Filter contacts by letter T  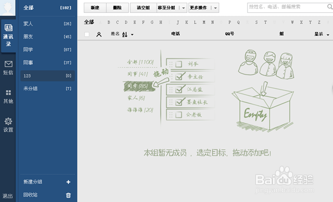pyautogui.click(x=265, y=22)
